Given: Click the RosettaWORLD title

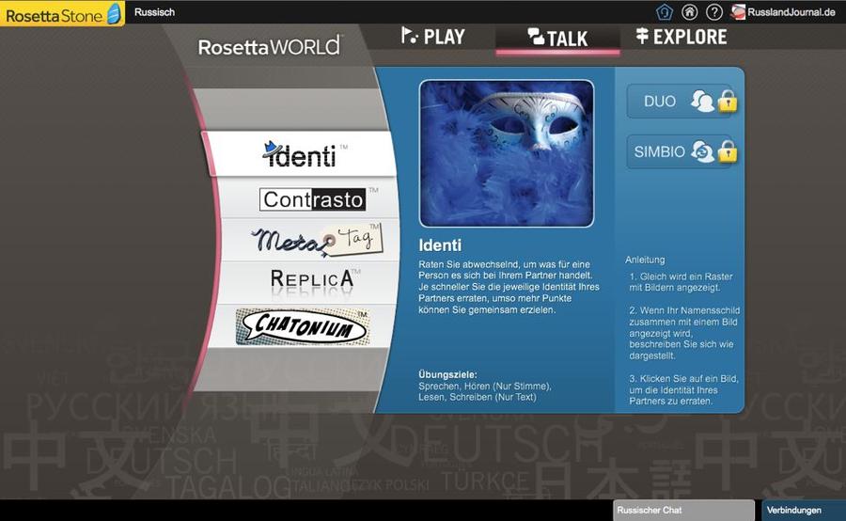Looking at the screenshot, I should tap(269, 46).
